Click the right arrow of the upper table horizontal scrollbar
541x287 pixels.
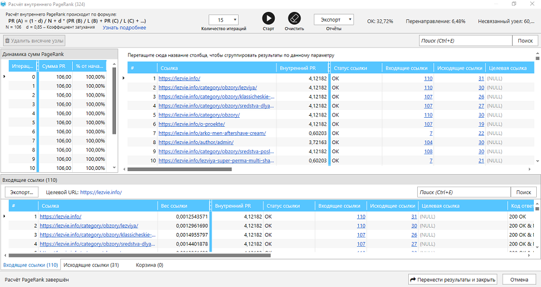click(530, 169)
